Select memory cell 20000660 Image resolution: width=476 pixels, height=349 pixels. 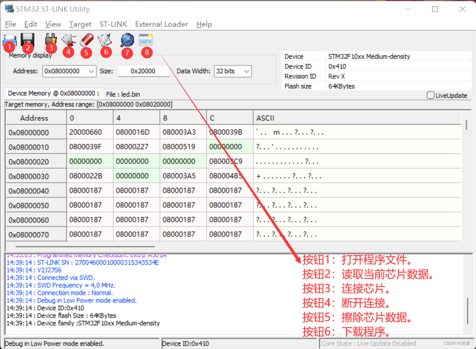pos(90,132)
